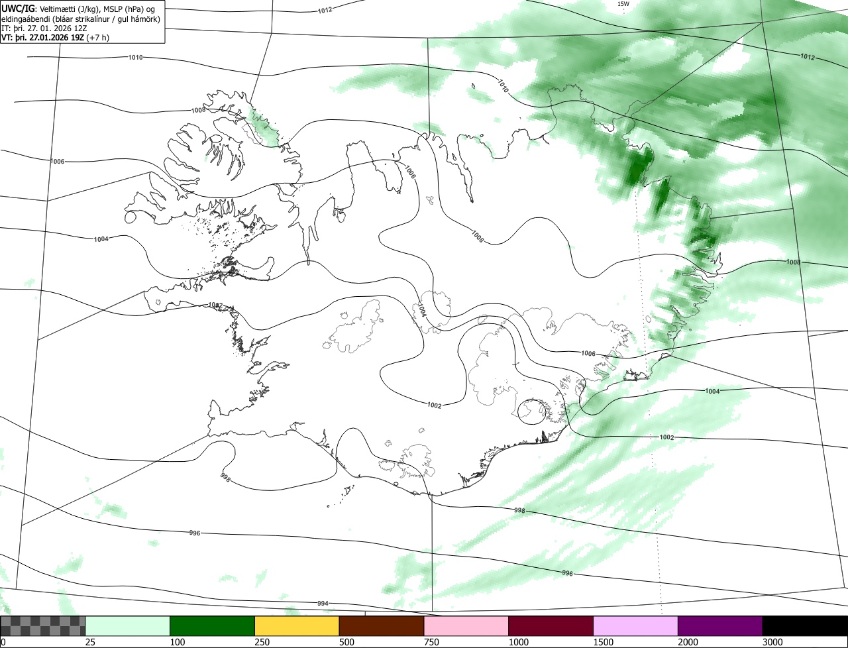This screenshot has height=648, width=848.
Task: Click the '15W' longitude label
Action: click(x=623, y=4)
